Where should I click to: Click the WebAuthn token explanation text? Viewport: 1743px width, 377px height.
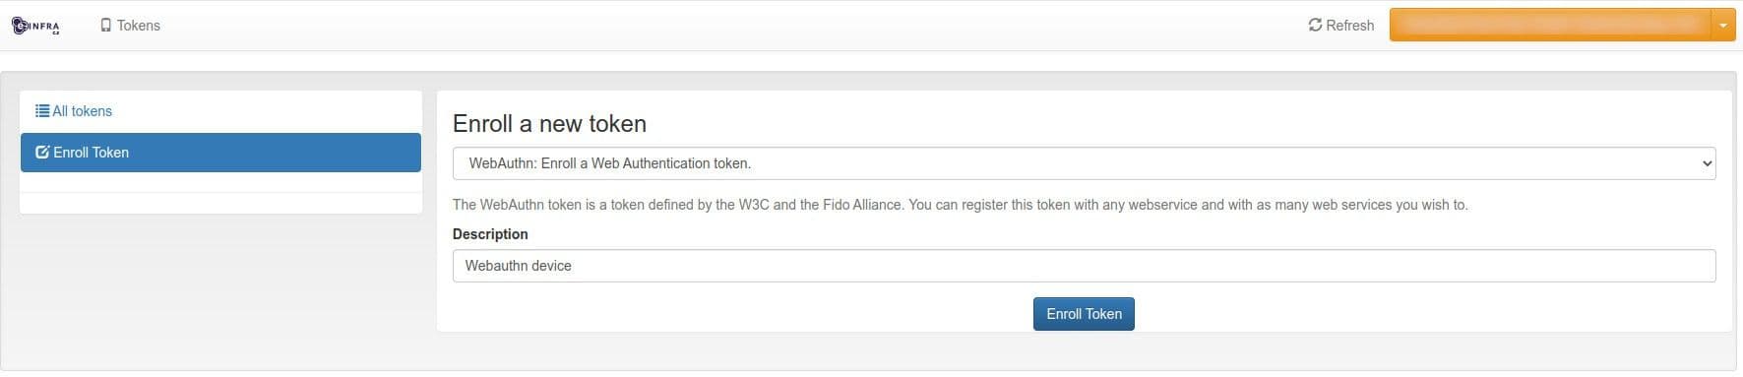click(x=960, y=205)
